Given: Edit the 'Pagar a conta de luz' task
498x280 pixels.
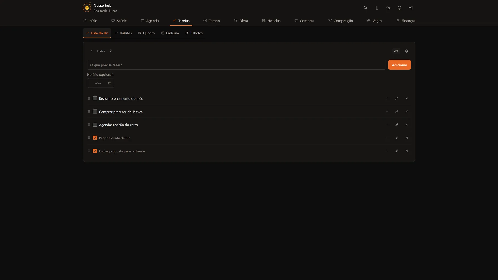Looking at the screenshot, I should (397, 138).
